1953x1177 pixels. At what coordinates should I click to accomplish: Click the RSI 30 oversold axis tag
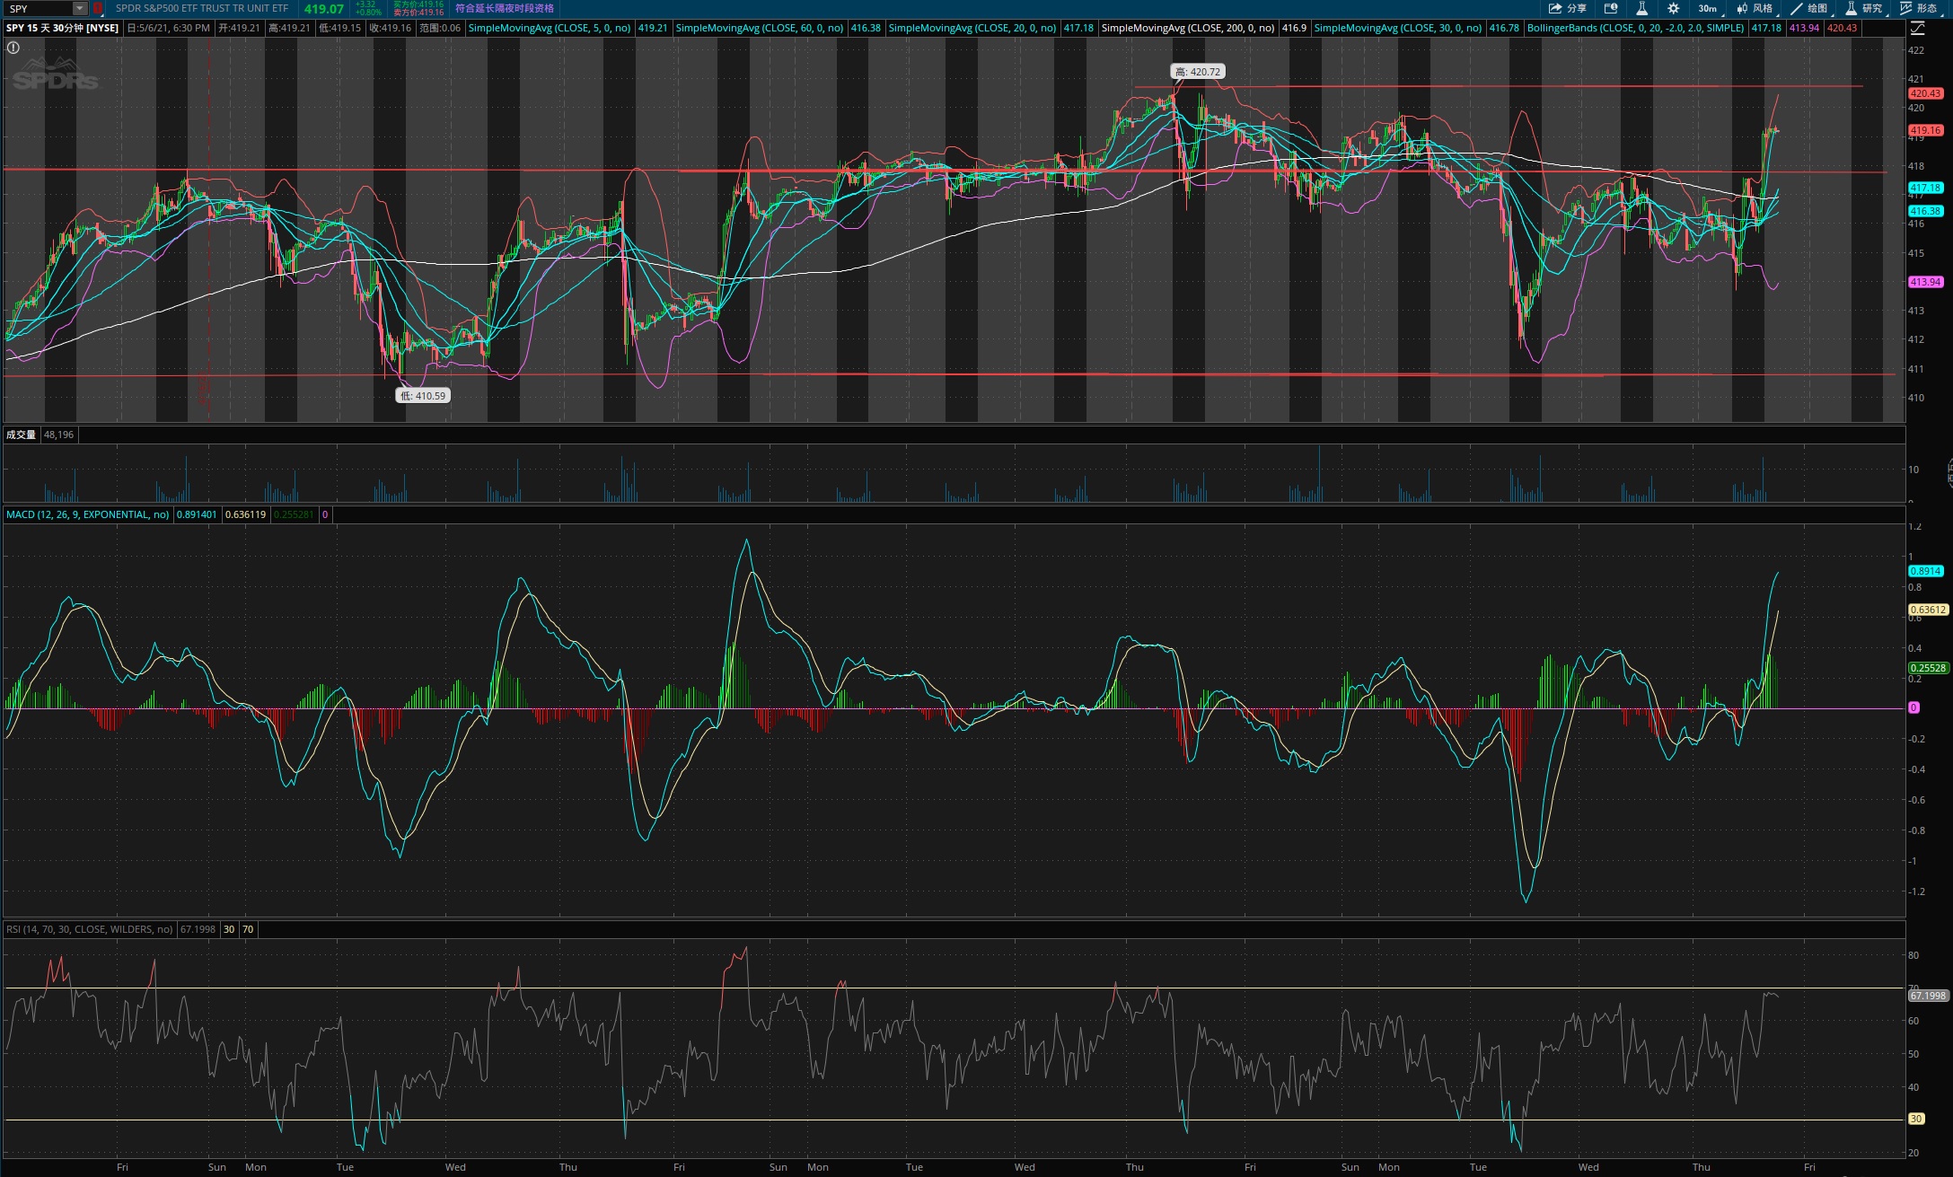1916,1120
